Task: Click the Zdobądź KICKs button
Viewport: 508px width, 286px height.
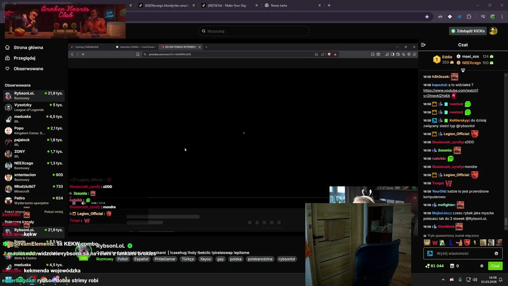Action: pos(468,31)
